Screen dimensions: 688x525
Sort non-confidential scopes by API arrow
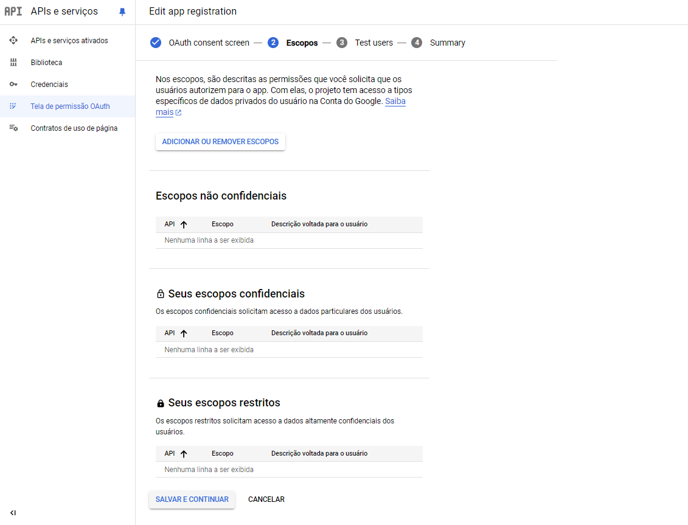(184, 224)
